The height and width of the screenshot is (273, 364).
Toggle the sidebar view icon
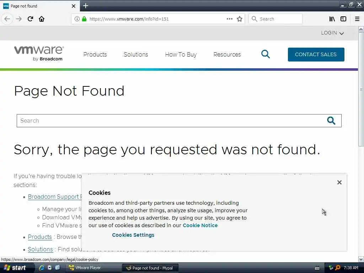point(343,19)
